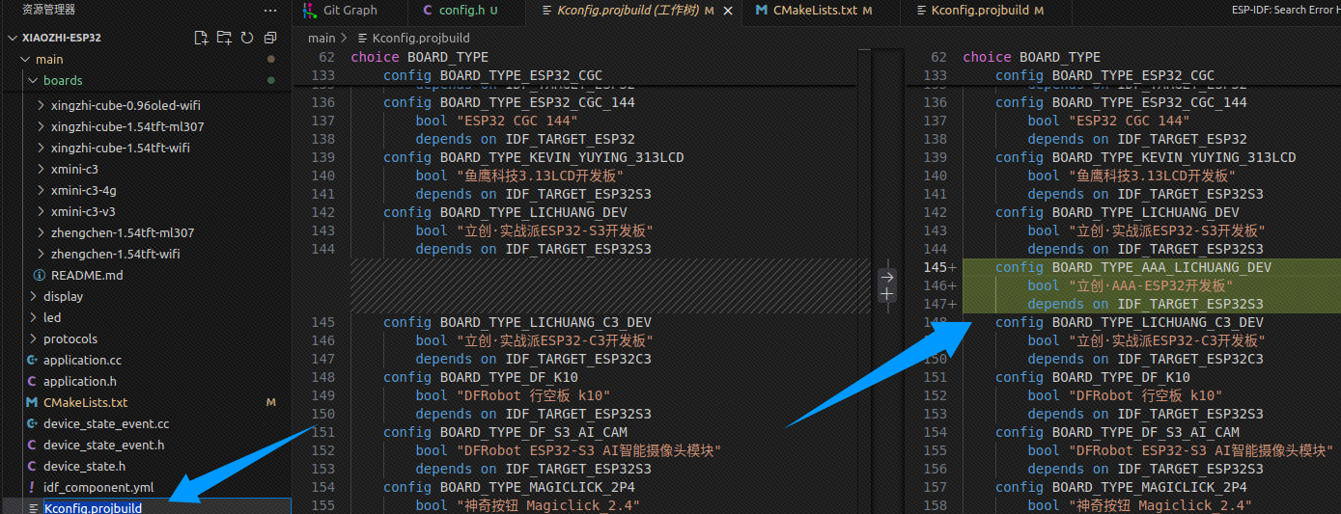This screenshot has height=514, width=1341.
Task: Collapse all folders in the explorer
Action: click(270, 38)
